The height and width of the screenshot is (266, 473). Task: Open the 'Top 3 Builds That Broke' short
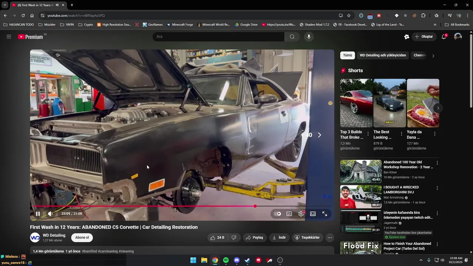pyautogui.click(x=356, y=103)
